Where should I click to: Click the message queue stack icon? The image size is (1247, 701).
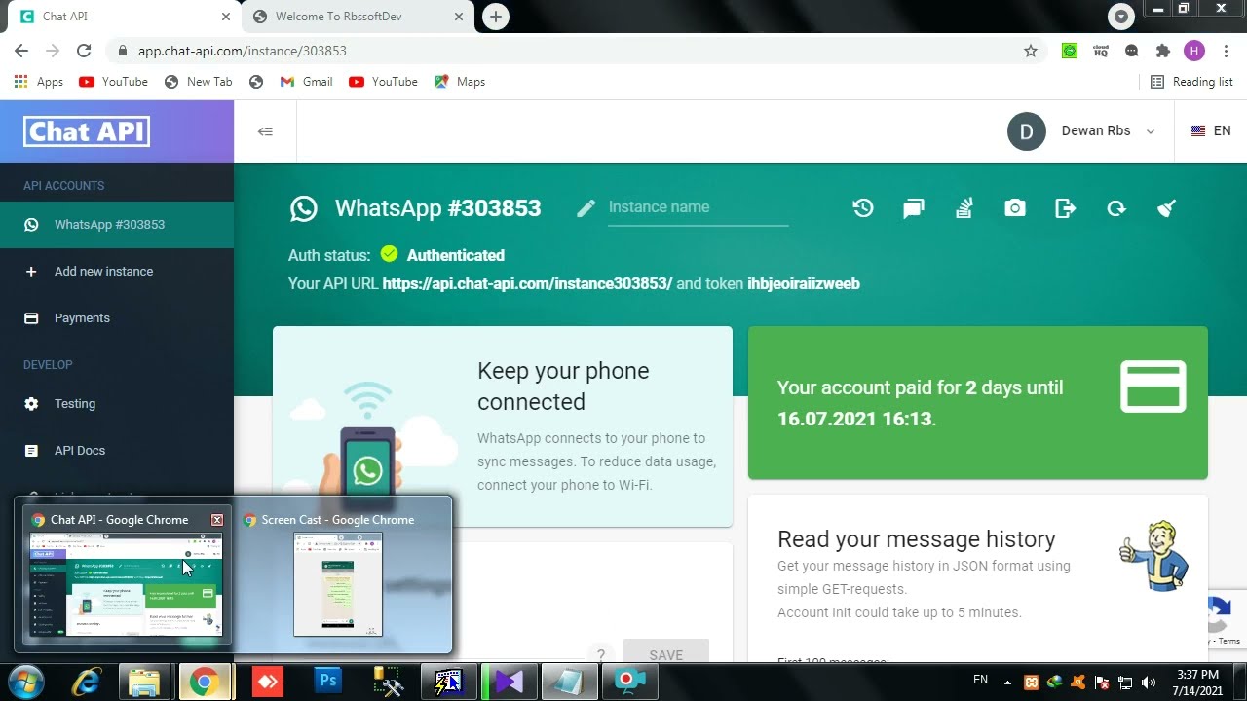(964, 207)
